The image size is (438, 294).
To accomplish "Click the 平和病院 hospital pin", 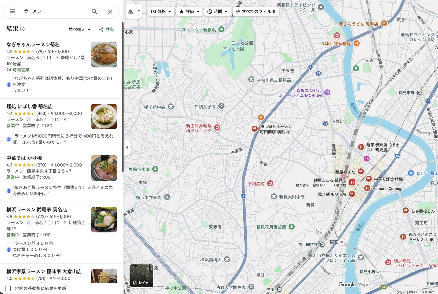I will coord(270,183).
